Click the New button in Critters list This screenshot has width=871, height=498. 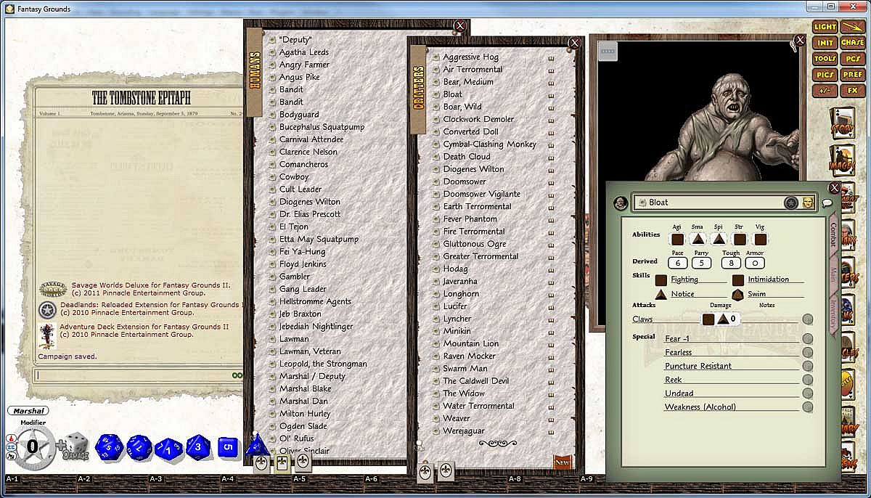[563, 462]
